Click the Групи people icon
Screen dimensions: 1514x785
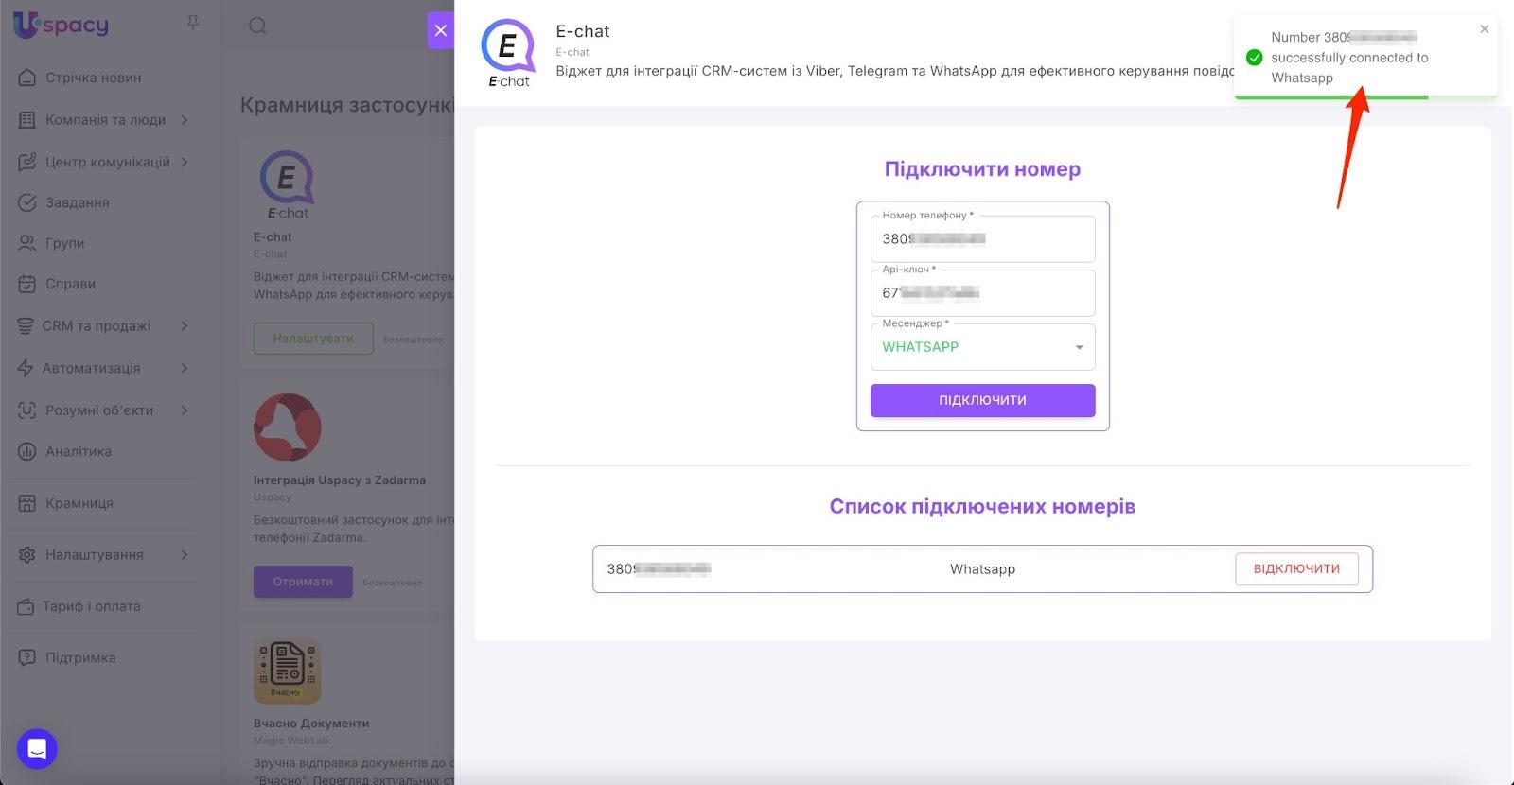pyautogui.click(x=26, y=243)
